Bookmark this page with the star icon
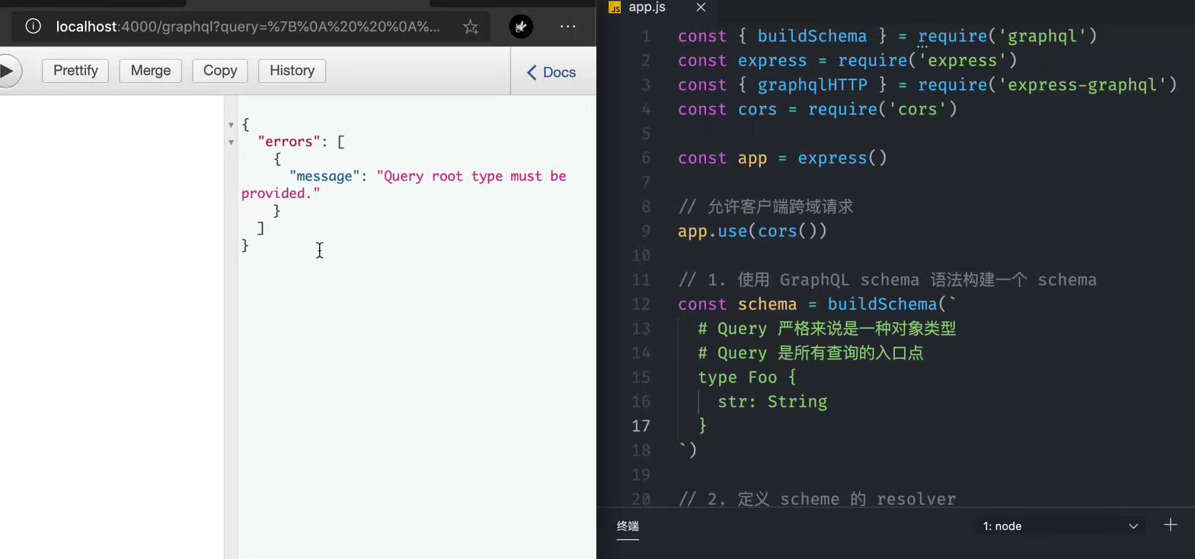The image size is (1195, 559). tap(471, 27)
